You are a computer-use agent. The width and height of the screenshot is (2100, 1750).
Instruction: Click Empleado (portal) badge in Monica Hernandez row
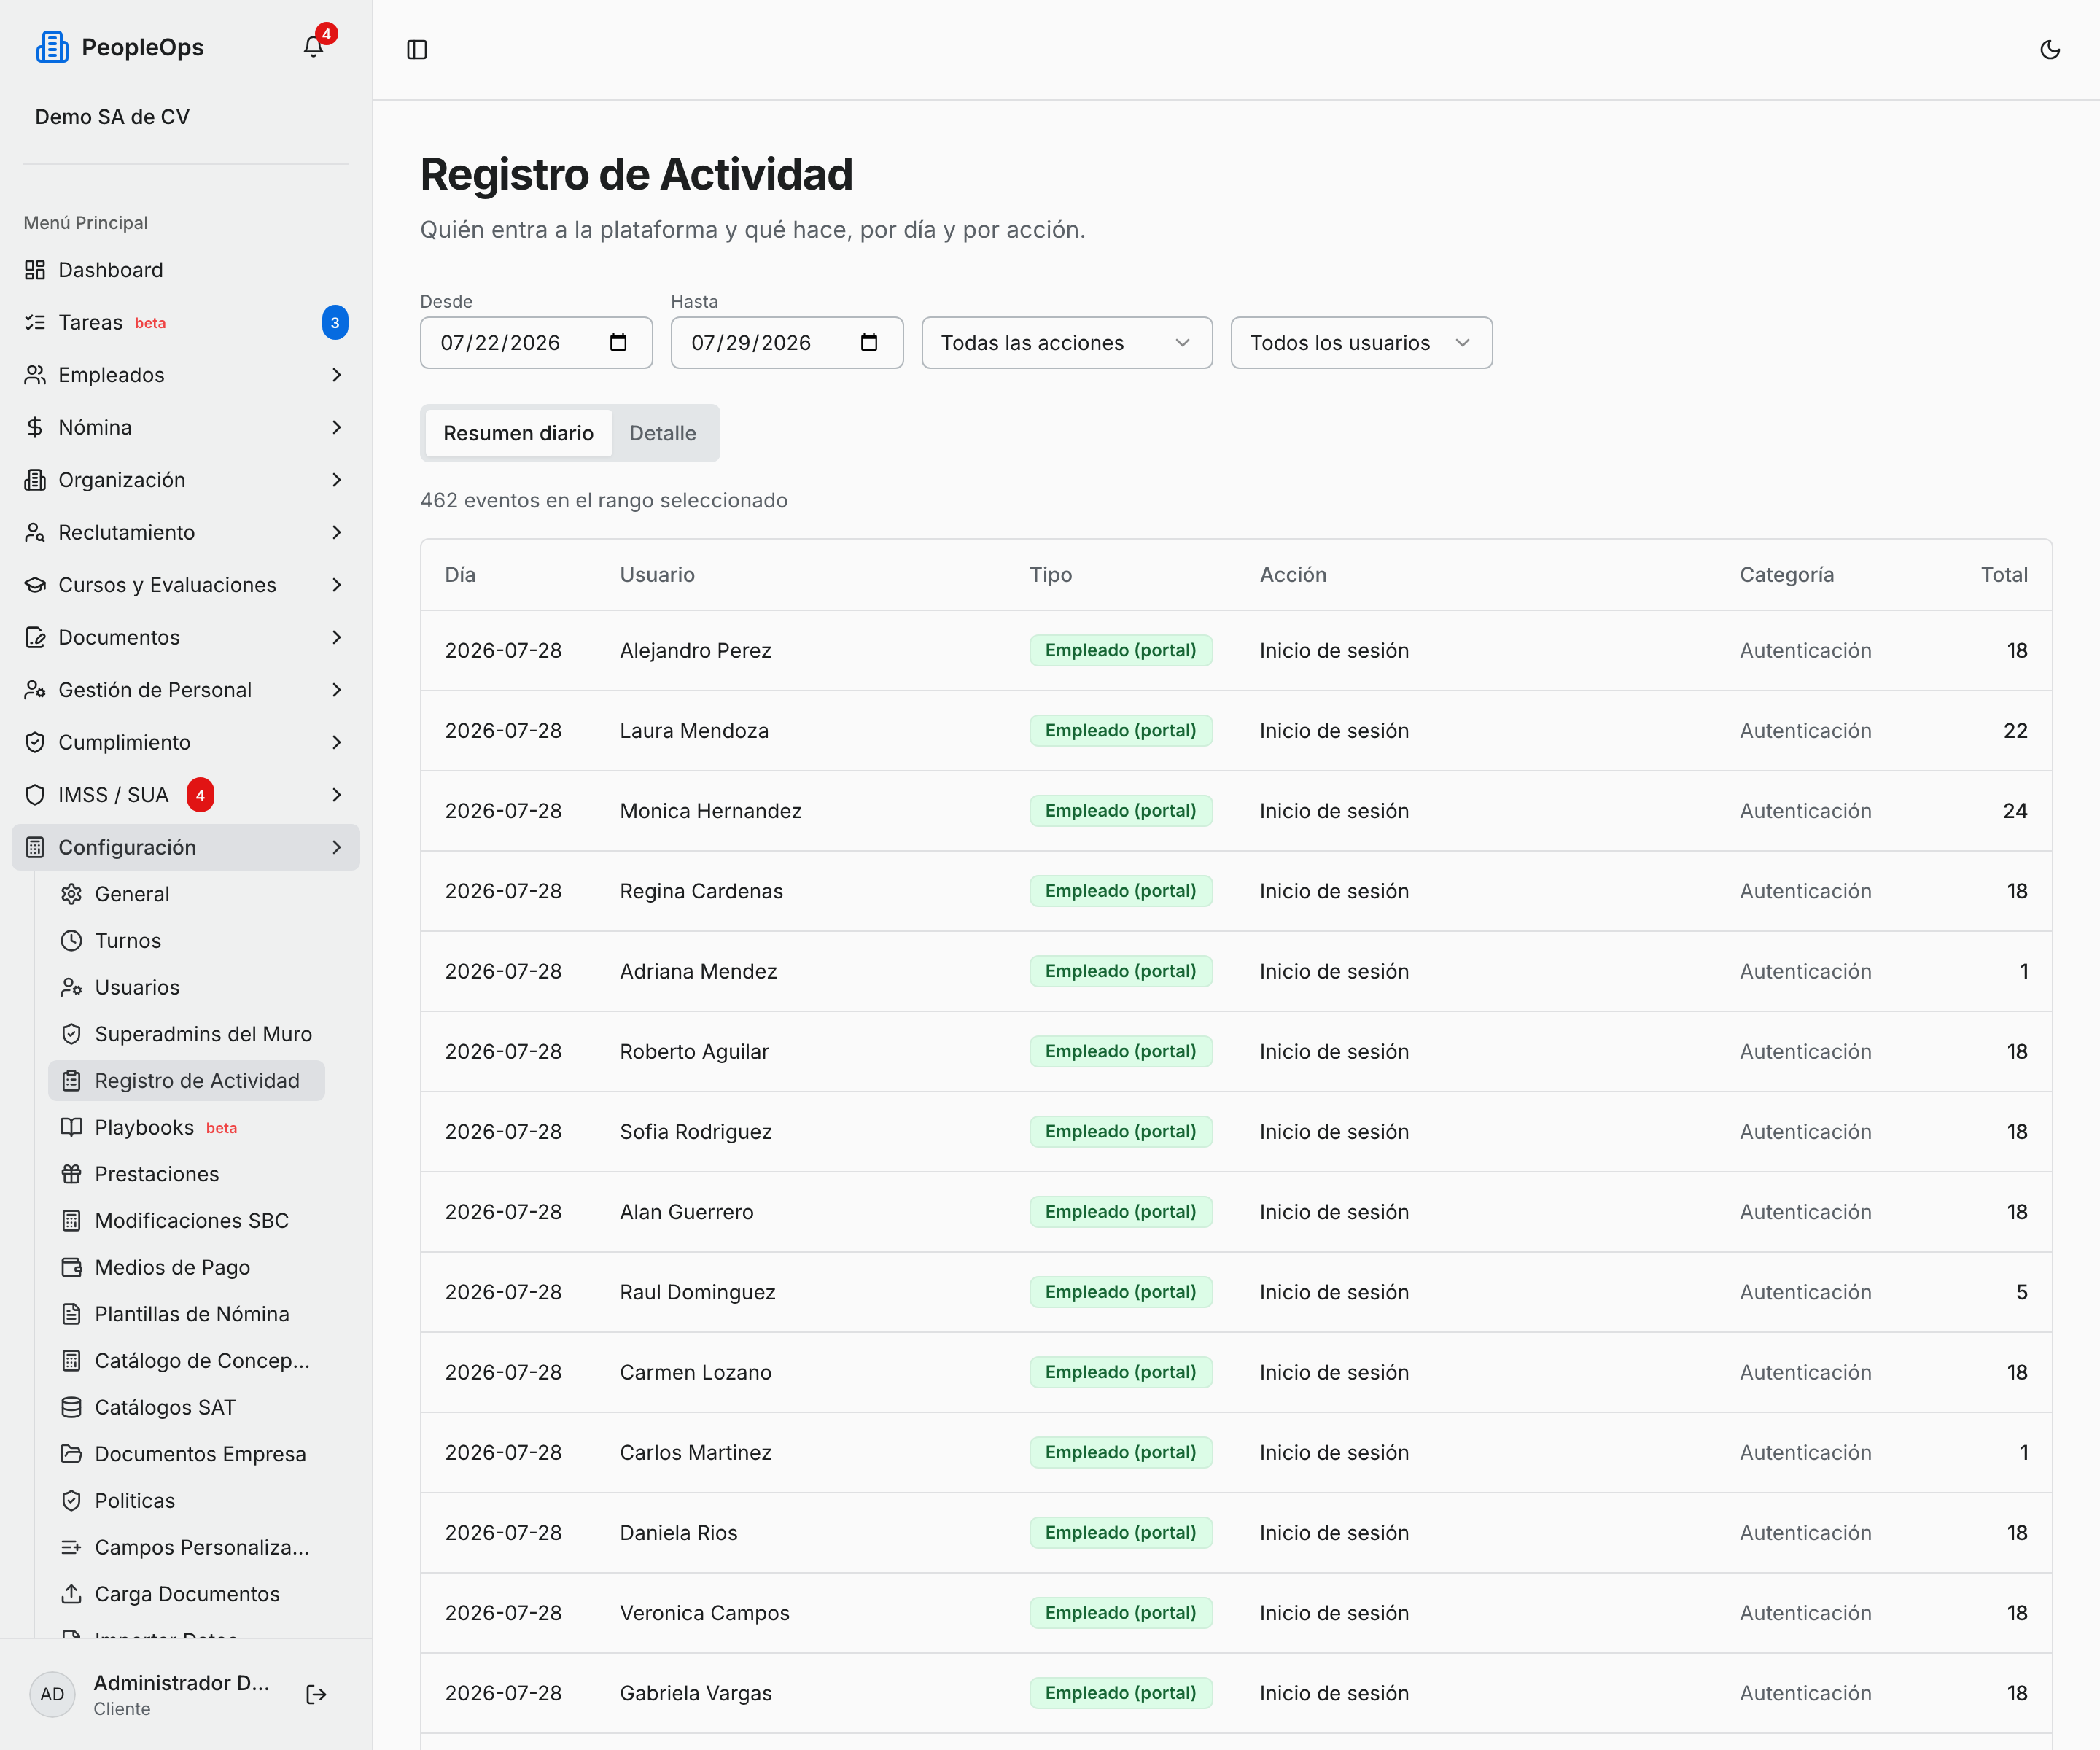pyautogui.click(x=1121, y=811)
